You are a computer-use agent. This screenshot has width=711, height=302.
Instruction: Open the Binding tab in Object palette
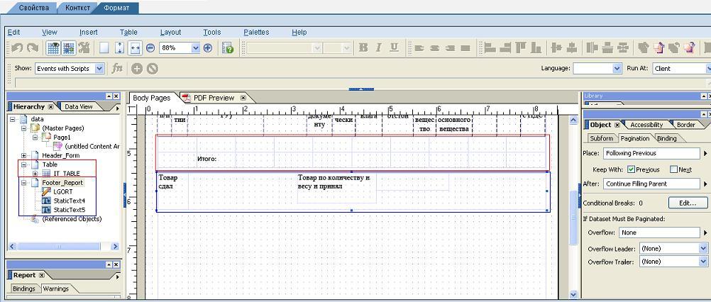click(666, 138)
